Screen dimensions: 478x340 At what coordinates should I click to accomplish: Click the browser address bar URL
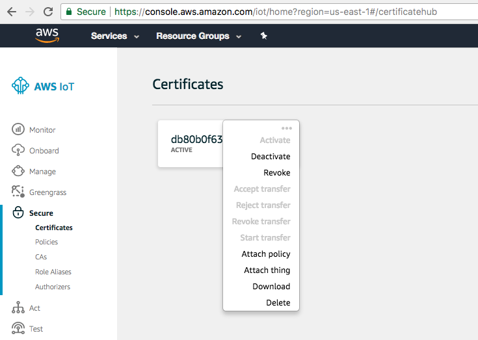click(276, 12)
